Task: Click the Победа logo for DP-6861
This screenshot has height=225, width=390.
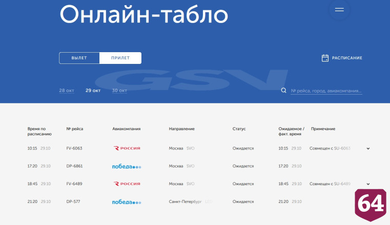Action: point(127,167)
